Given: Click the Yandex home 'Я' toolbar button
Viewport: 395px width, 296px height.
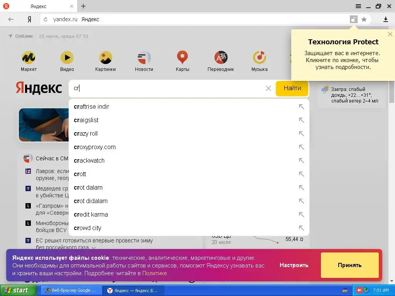Looking at the screenshot, I should click(29, 19).
